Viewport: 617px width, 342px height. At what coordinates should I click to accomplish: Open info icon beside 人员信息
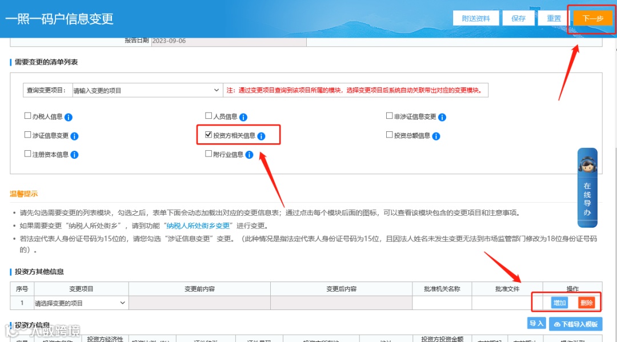click(x=243, y=117)
